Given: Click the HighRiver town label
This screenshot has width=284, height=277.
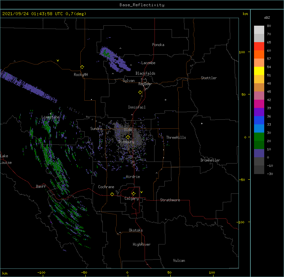Looking at the screenshot, I should [x=142, y=244].
